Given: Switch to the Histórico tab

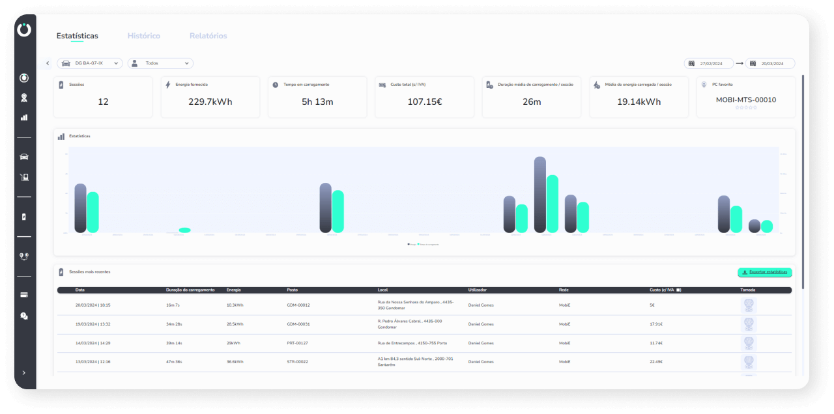Looking at the screenshot, I should pyautogui.click(x=143, y=36).
